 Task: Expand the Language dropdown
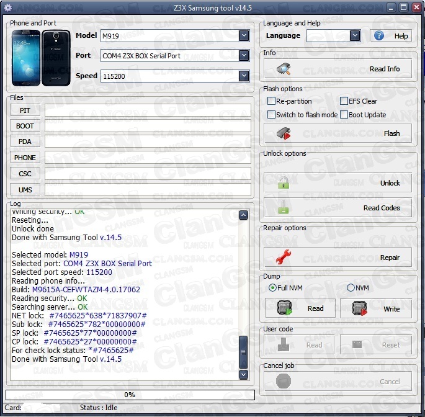tap(355, 35)
